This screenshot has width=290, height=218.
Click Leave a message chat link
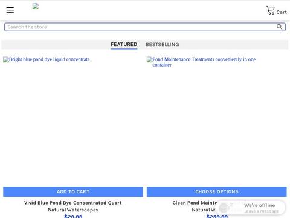click(x=261, y=211)
